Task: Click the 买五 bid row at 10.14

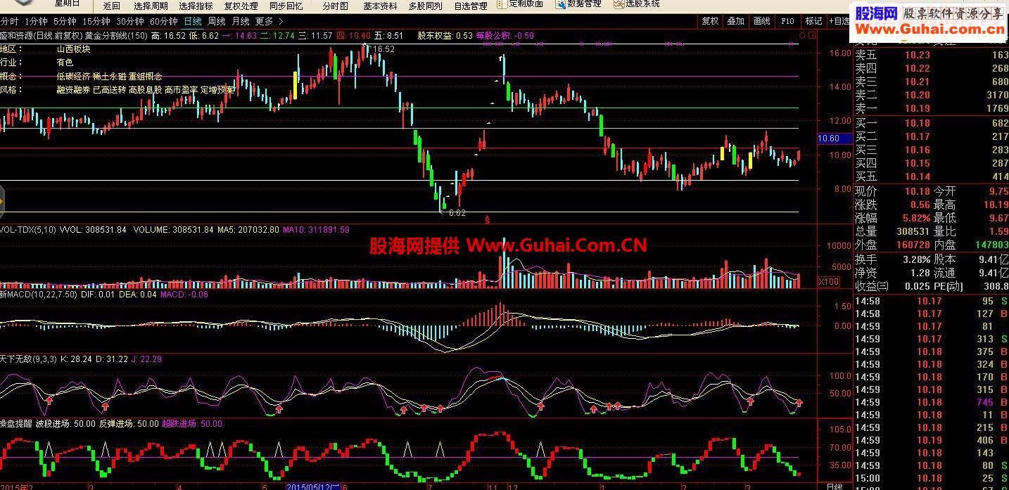Action: (x=931, y=176)
